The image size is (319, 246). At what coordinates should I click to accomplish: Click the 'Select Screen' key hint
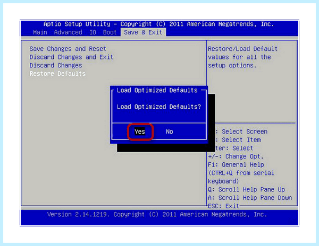point(245,131)
